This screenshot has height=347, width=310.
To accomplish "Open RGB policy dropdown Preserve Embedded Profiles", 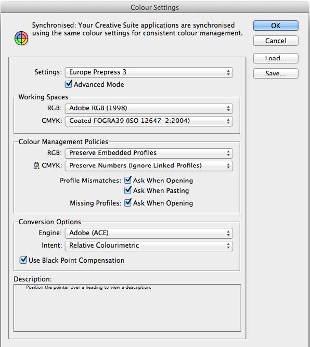I will [149, 153].
